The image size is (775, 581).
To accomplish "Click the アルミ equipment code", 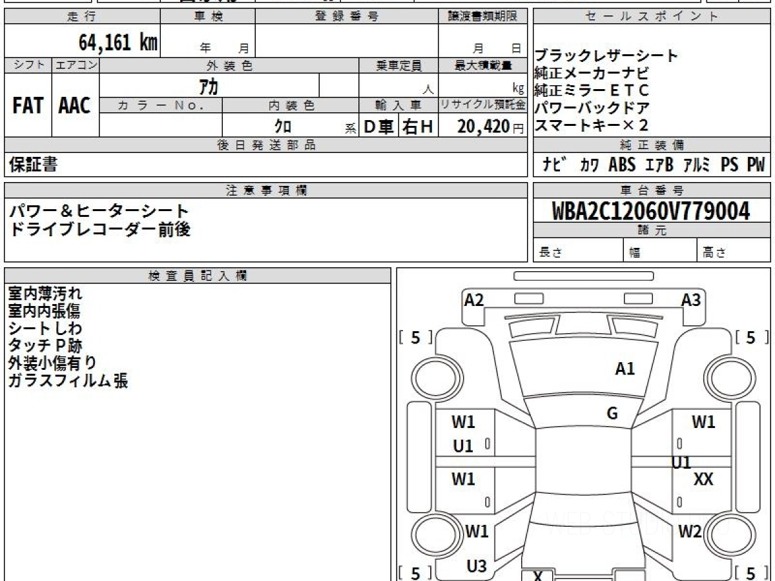I will tap(697, 165).
